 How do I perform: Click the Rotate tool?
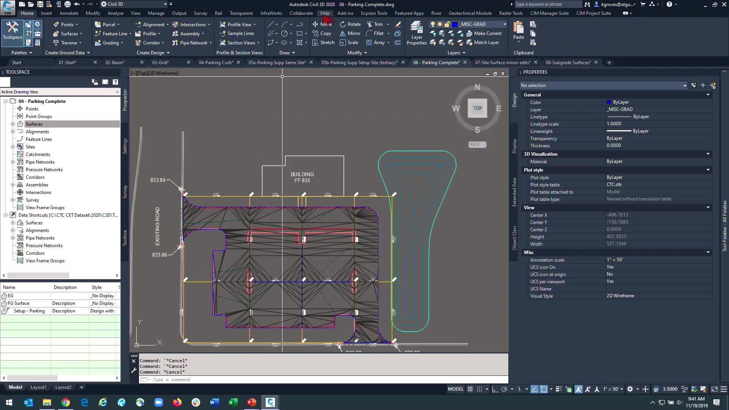click(x=350, y=24)
